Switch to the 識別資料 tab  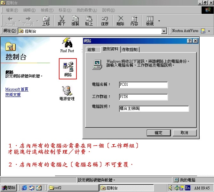click(x=111, y=49)
